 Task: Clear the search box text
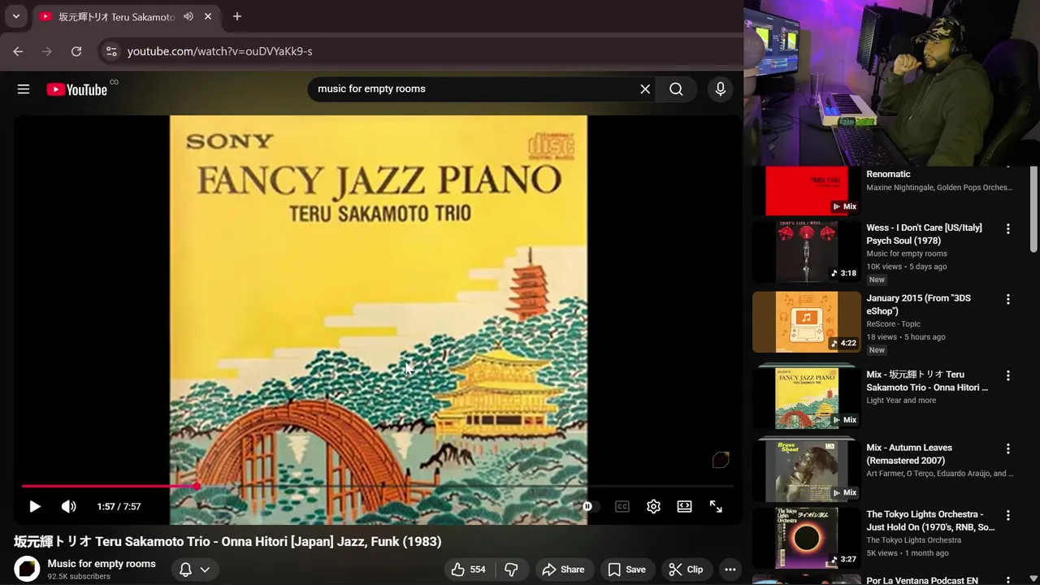pyautogui.click(x=645, y=89)
